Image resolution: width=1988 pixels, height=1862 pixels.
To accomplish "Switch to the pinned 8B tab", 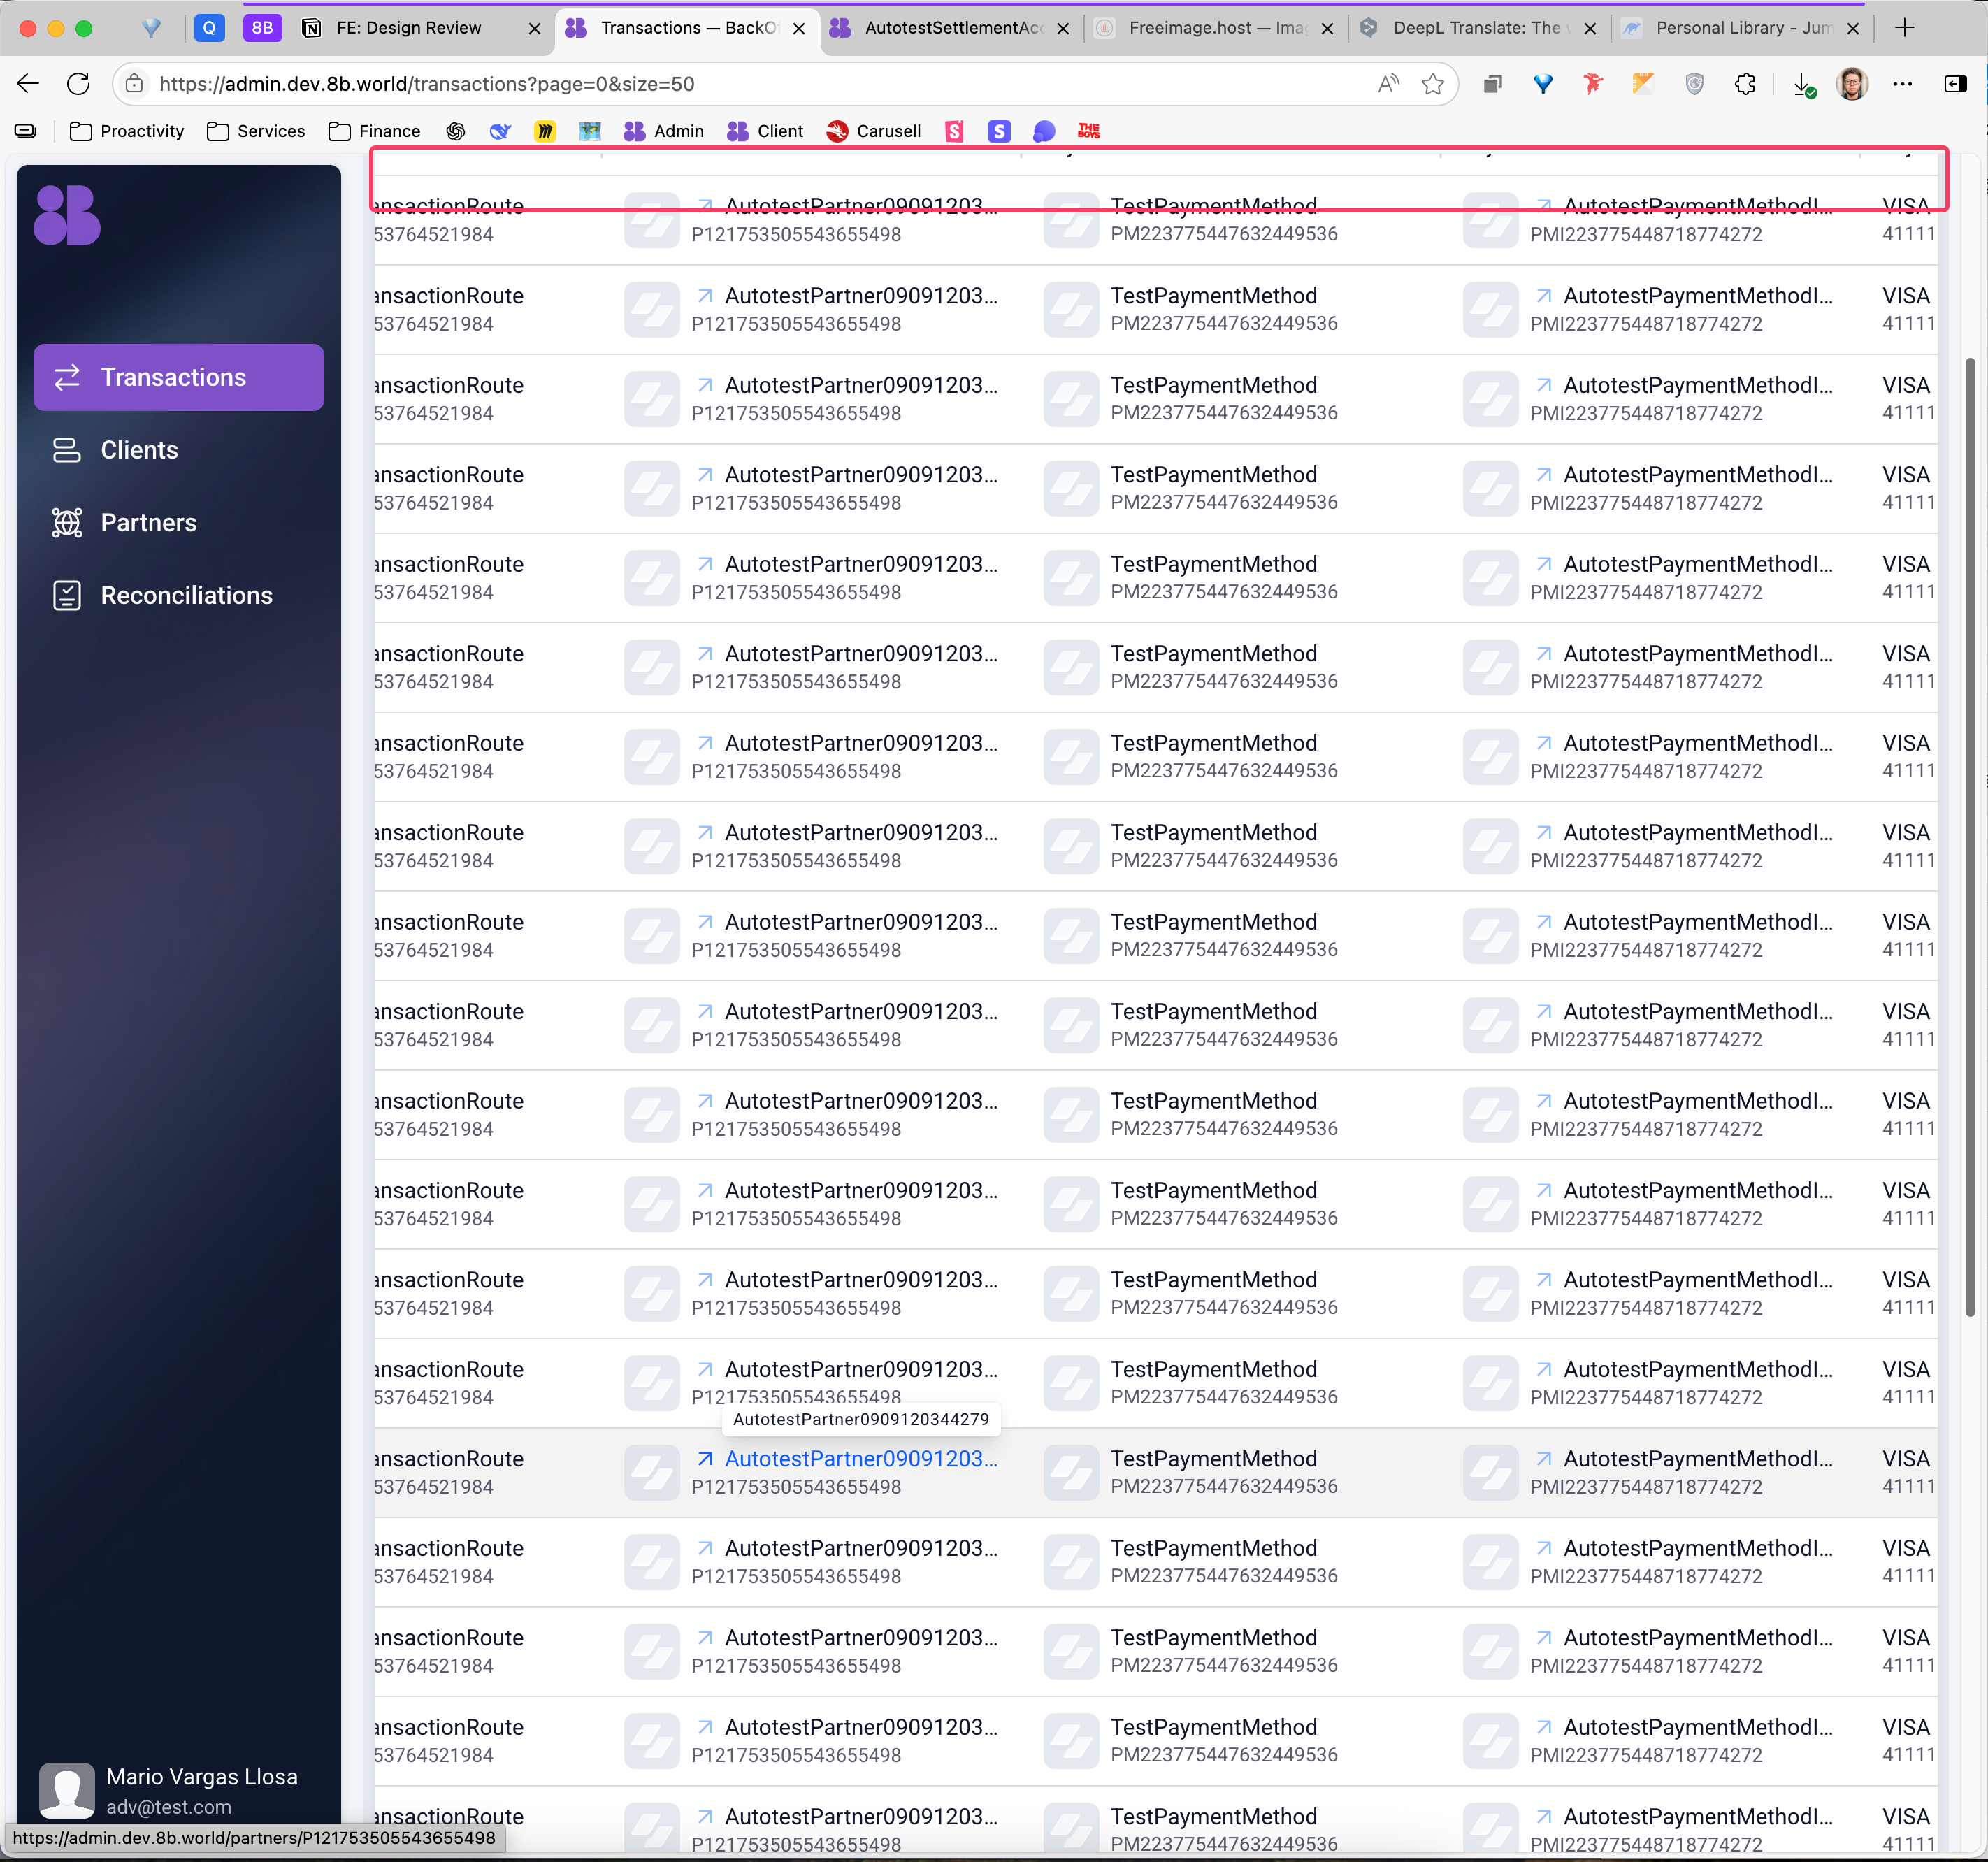I will (x=262, y=28).
